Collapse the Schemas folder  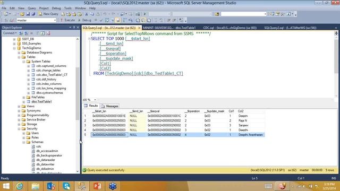pos(23,142)
